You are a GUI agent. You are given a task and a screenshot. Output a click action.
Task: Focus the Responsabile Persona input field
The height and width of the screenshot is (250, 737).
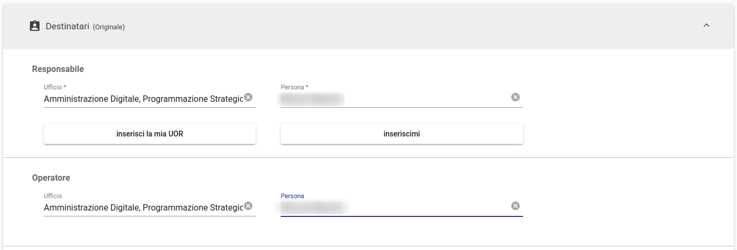(395, 99)
